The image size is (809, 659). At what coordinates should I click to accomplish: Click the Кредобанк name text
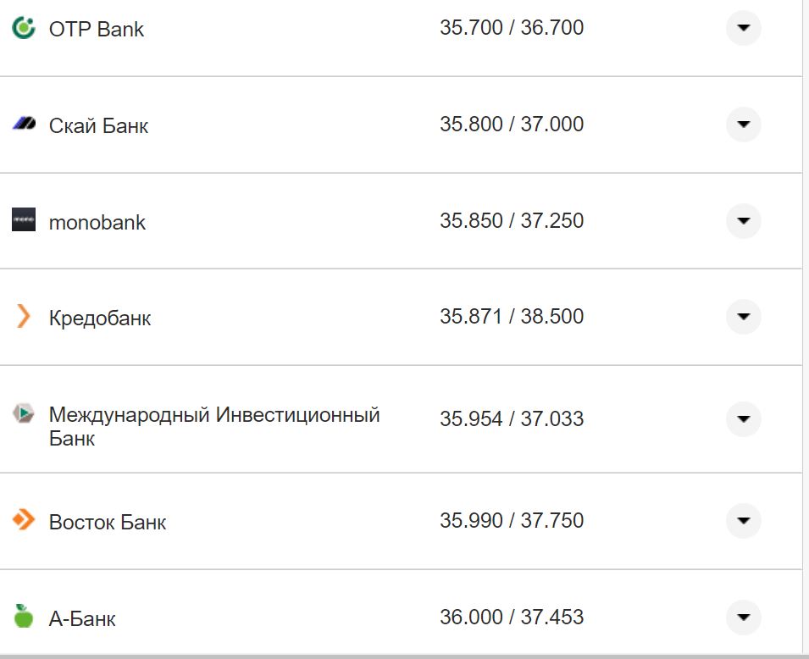tap(101, 318)
